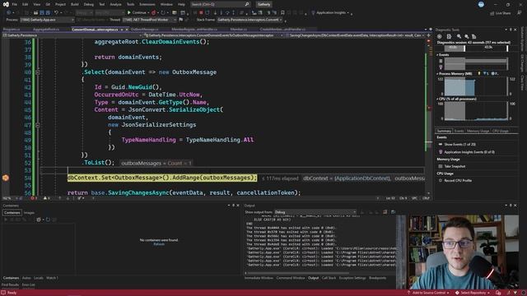Open the Gatherly.Persistence project navigation dropdown

click(72, 35)
